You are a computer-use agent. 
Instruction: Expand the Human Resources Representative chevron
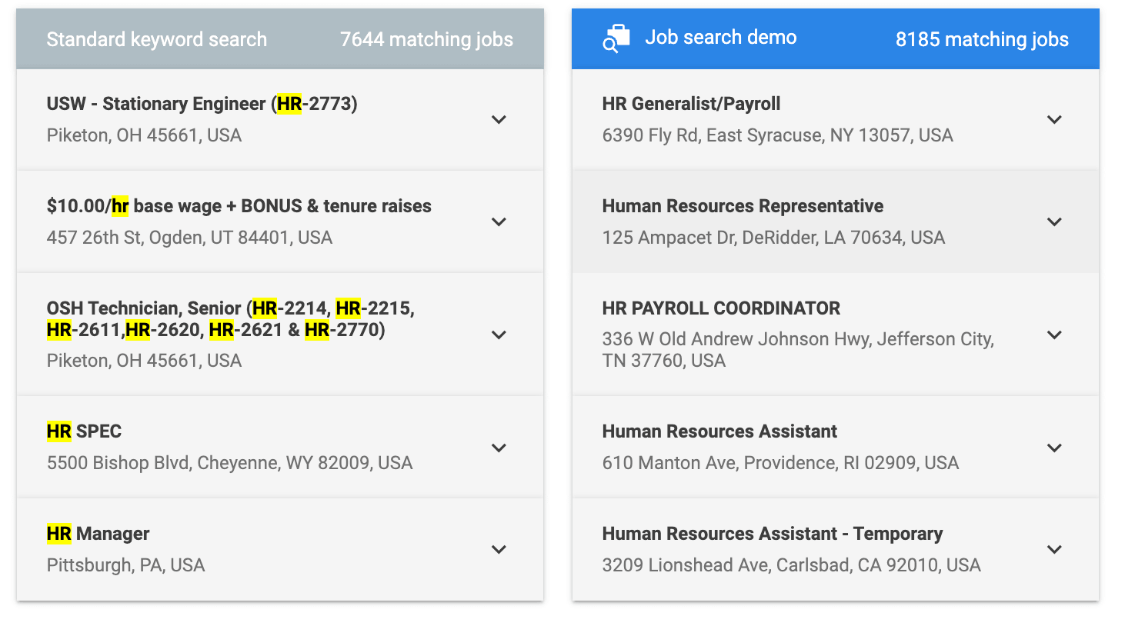(1054, 222)
